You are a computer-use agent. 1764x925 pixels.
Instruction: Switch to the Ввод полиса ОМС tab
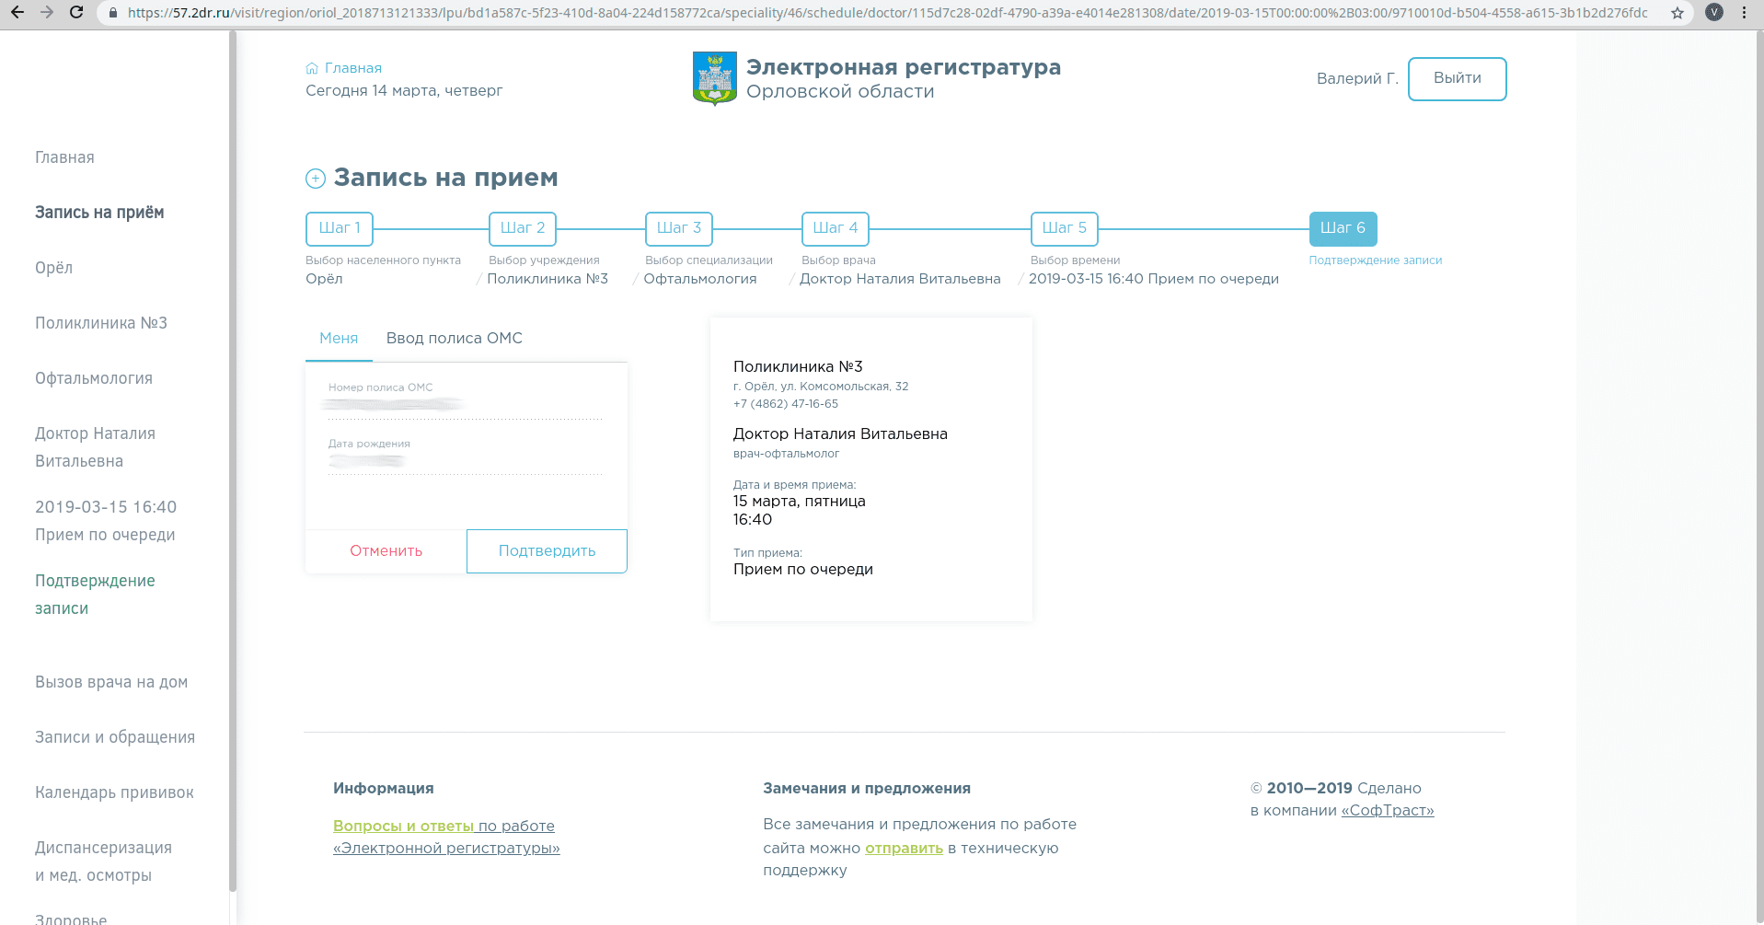[x=454, y=339]
